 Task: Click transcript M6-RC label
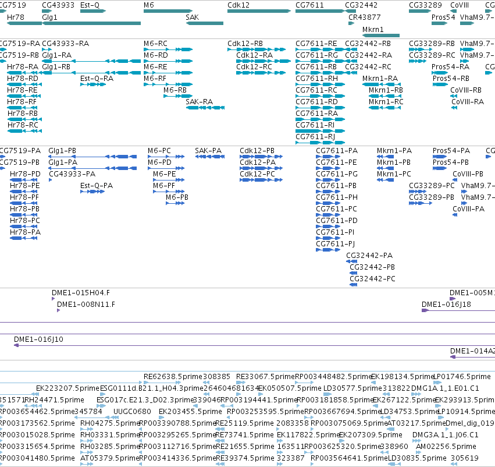[x=155, y=43]
